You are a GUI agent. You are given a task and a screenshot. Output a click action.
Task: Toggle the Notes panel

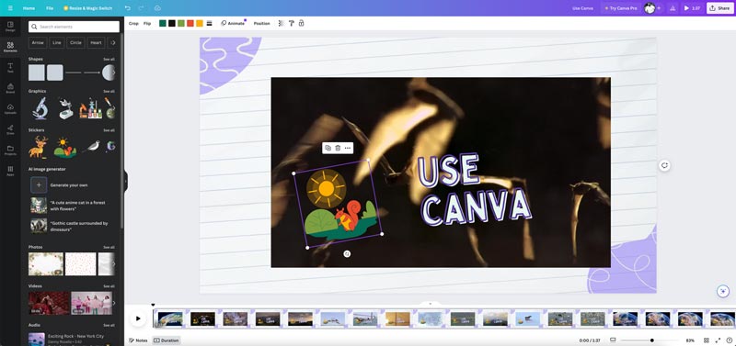click(138, 340)
